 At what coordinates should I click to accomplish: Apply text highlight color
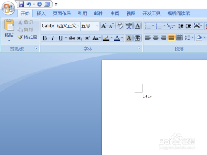(x=106, y=38)
